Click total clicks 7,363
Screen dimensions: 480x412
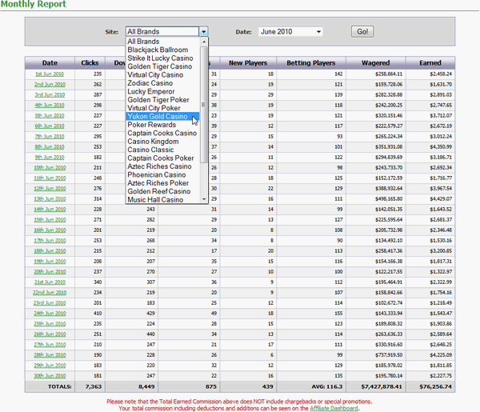coord(94,386)
